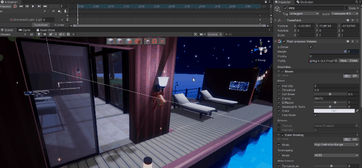This screenshot has height=168, width=362.
Task: Toggle scene lighting with the lightbulb icon
Action: [39, 34]
